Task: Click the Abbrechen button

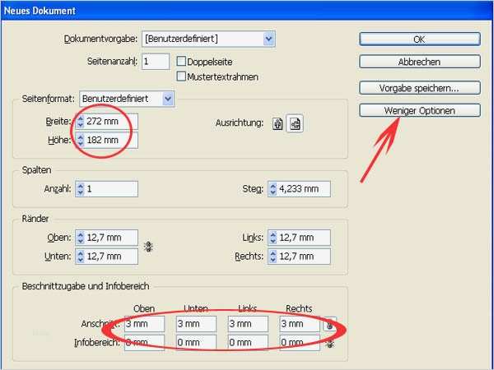Action: pos(420,62)
